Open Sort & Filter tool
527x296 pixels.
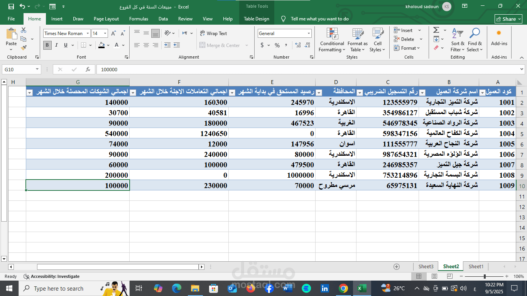[458, 40]
